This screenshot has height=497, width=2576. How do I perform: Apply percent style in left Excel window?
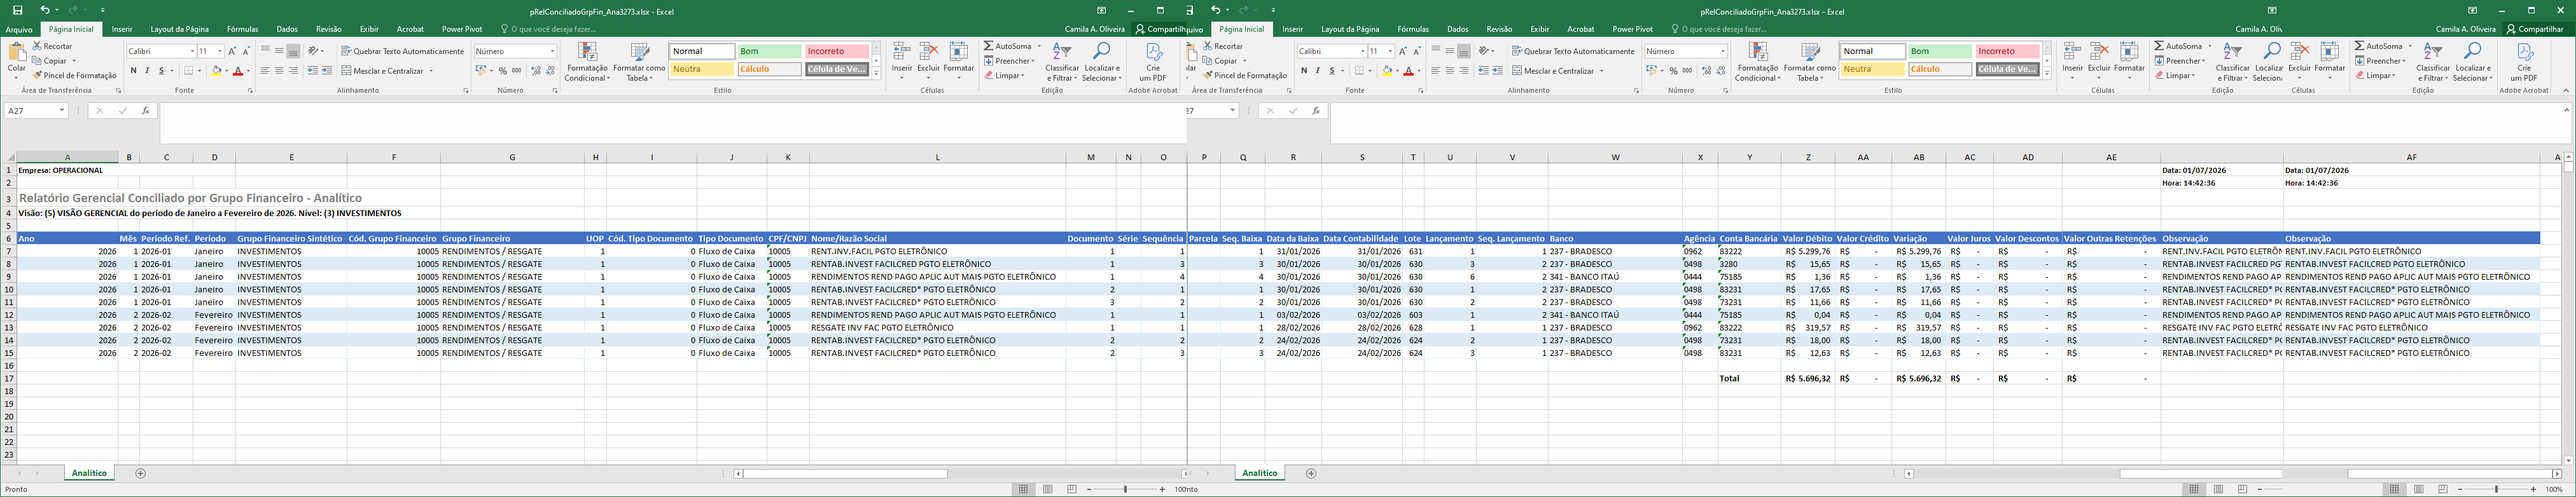click(x=503, y=71)
